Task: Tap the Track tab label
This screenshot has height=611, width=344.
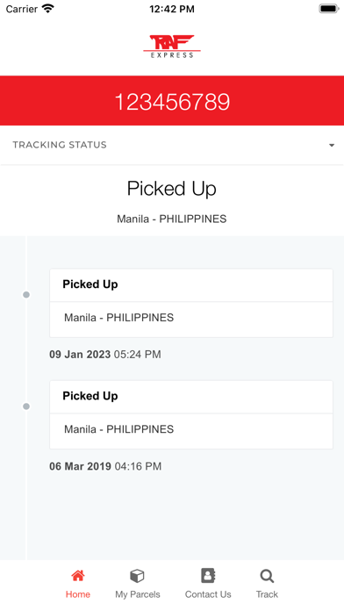Action: tap(267, 594)
